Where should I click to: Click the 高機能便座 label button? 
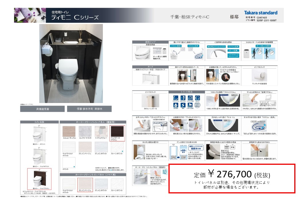(x=42, y=109)
